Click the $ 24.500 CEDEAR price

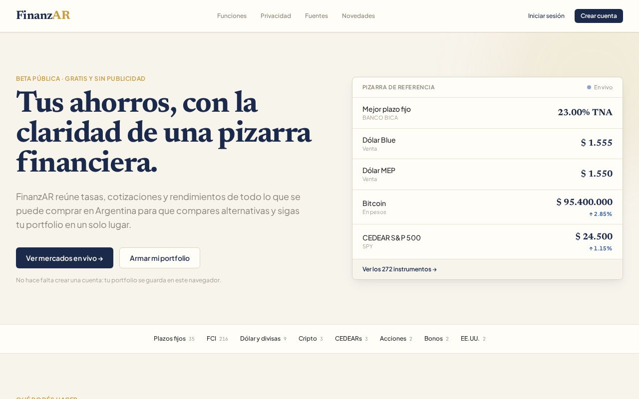point(594,237)
